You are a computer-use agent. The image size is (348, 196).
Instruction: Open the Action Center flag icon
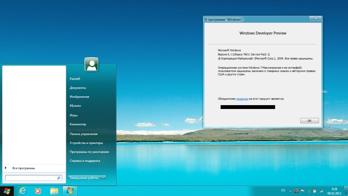tap(303, 191)
